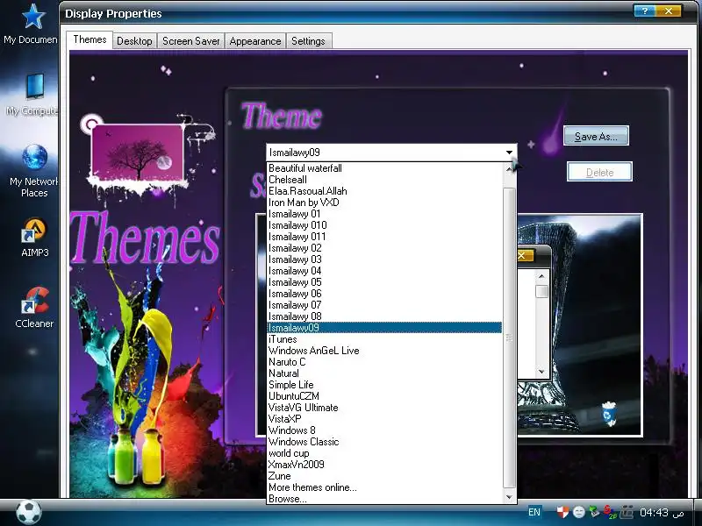This screenshot has width=702, height=526.
Task: Switch to the Themes tab
Action: 90,39
